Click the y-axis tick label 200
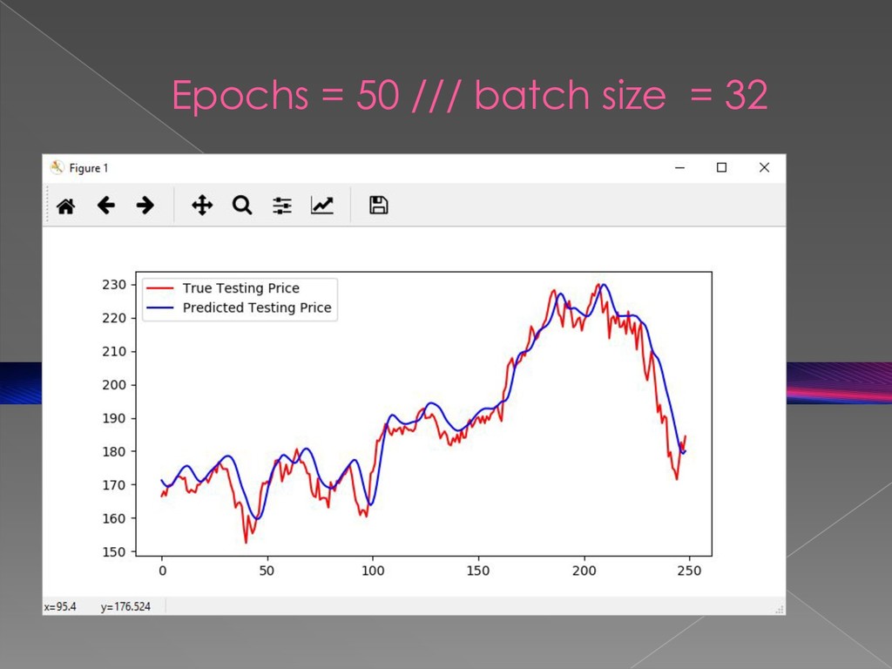Viewport: 892px width, 669px height. click(x=114, y=384)
